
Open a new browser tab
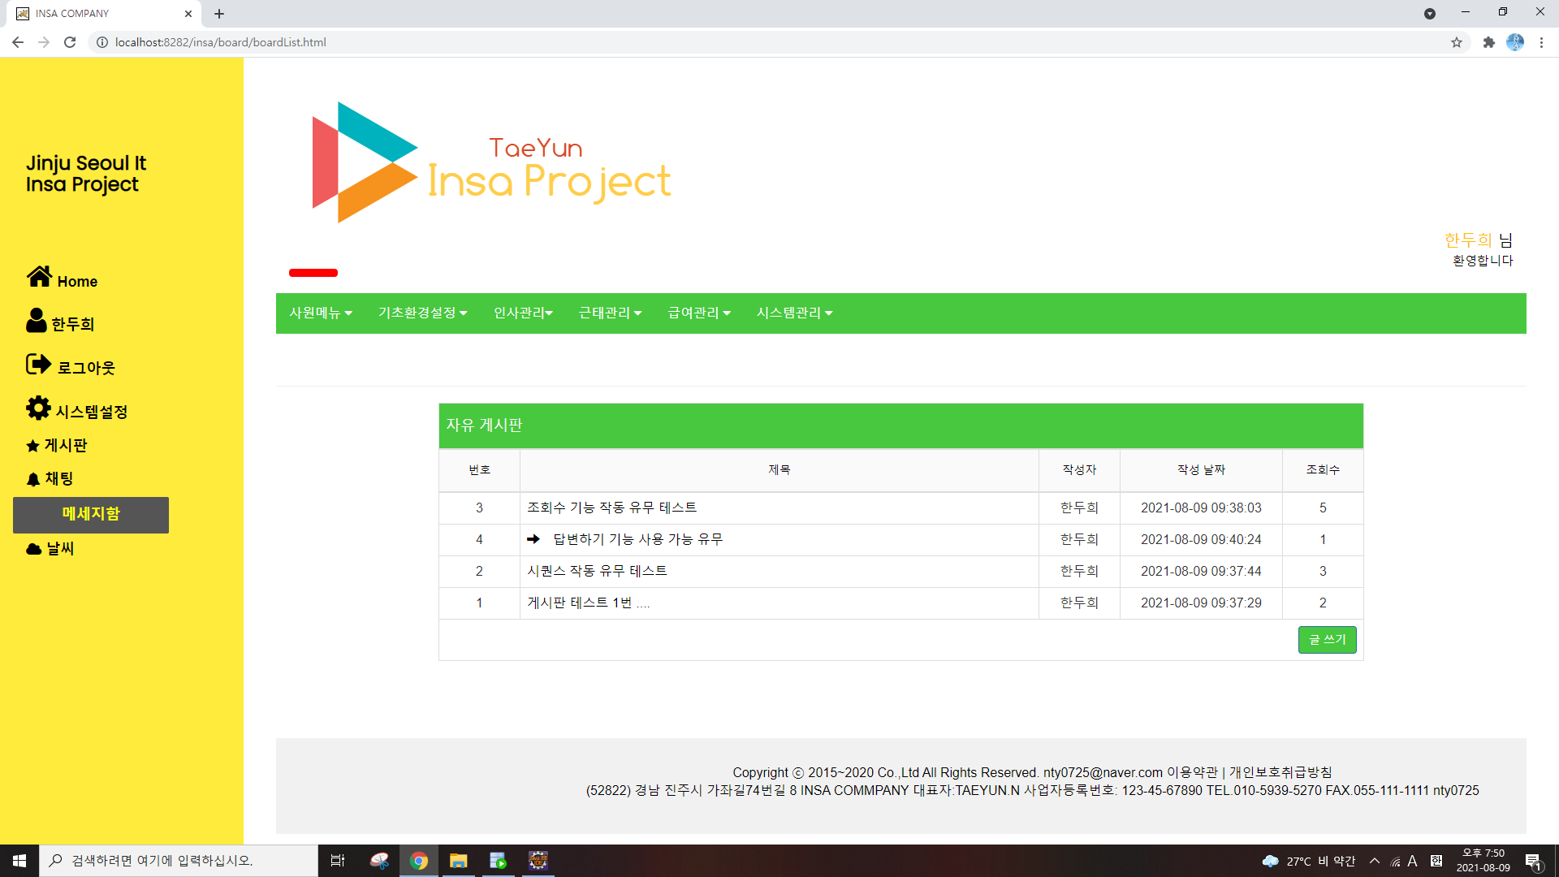pyautogui.click(x=219, y=14)
